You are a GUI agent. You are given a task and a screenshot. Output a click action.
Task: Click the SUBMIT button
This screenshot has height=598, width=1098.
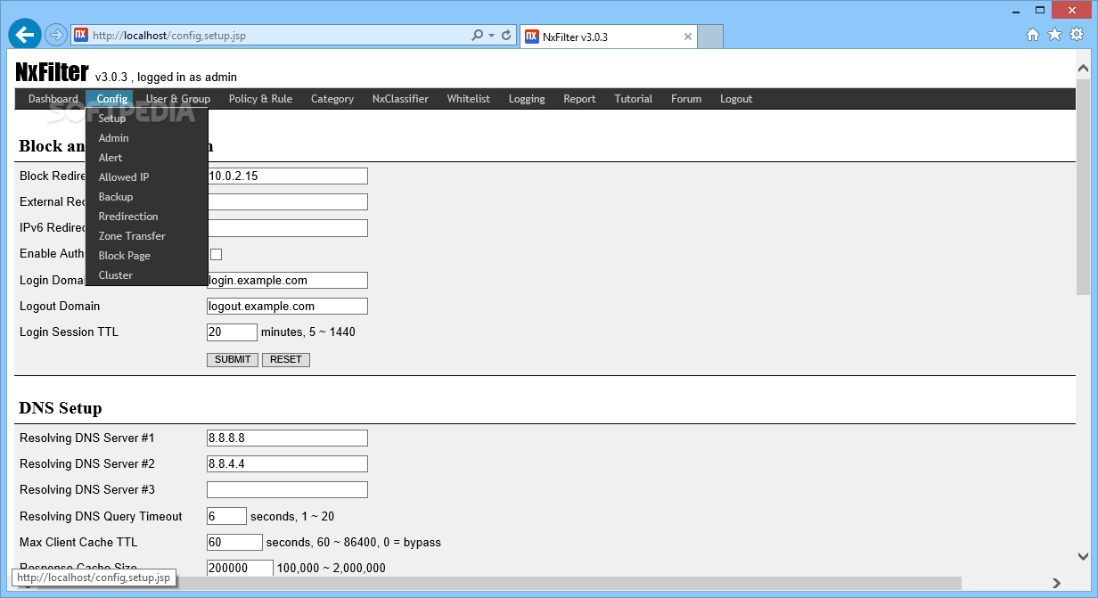coord(233,360)
